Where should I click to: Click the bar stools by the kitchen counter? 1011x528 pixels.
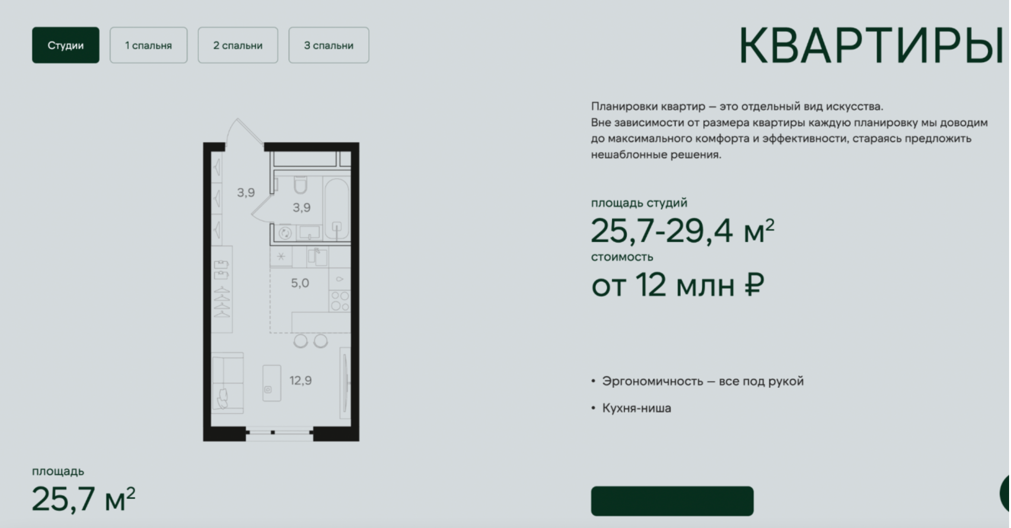click(x=311, y=341)
